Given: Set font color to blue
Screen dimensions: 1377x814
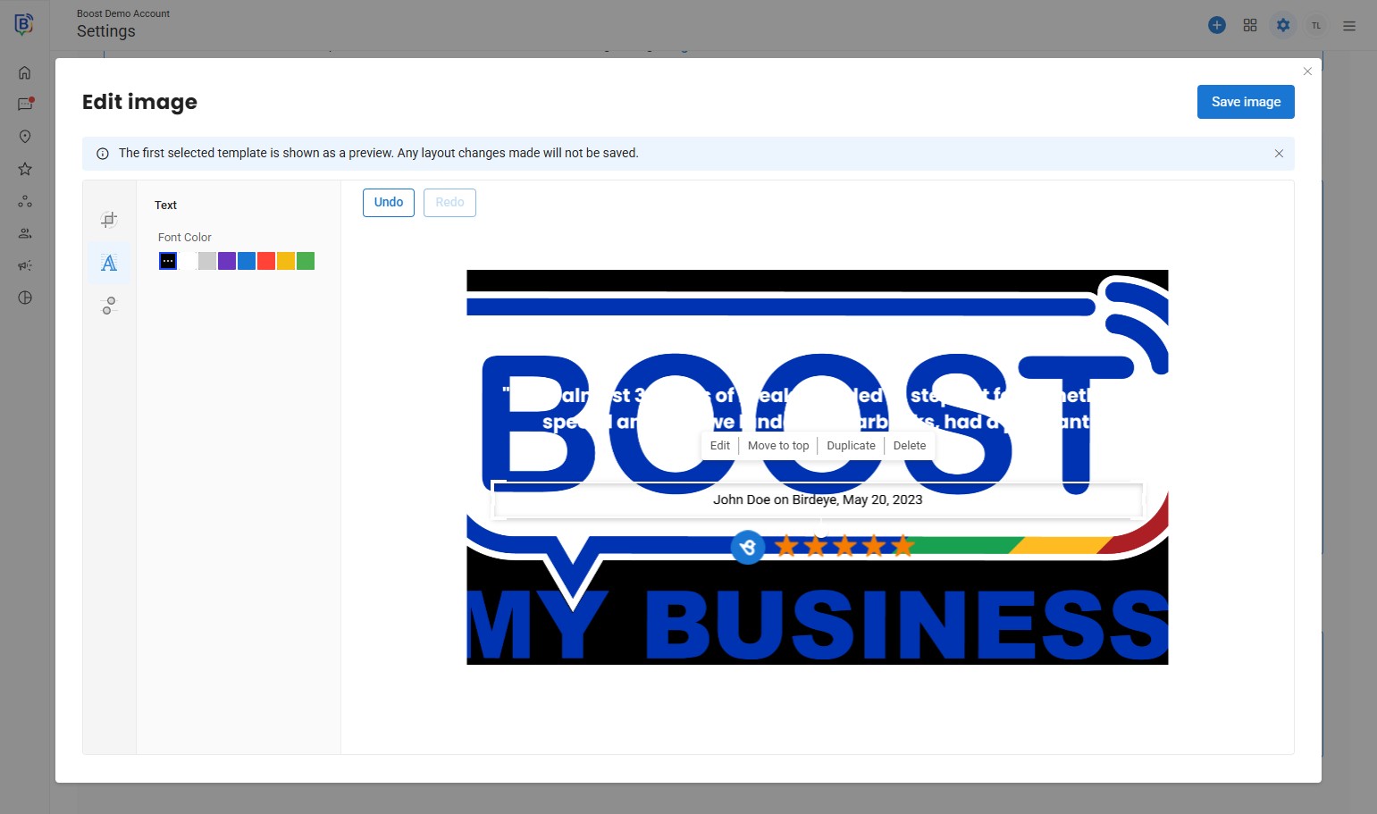Looking at the screenshot, I should point(247,261).
